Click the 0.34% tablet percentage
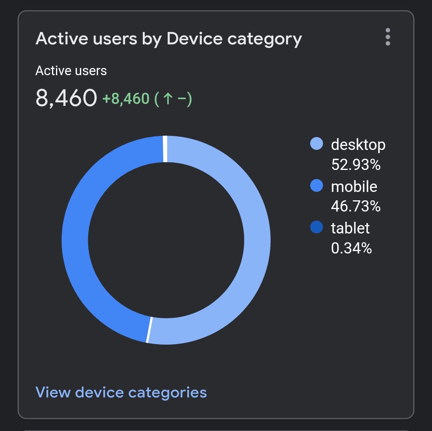Screen dimensions: 432x431 click(x=351, y=248)
